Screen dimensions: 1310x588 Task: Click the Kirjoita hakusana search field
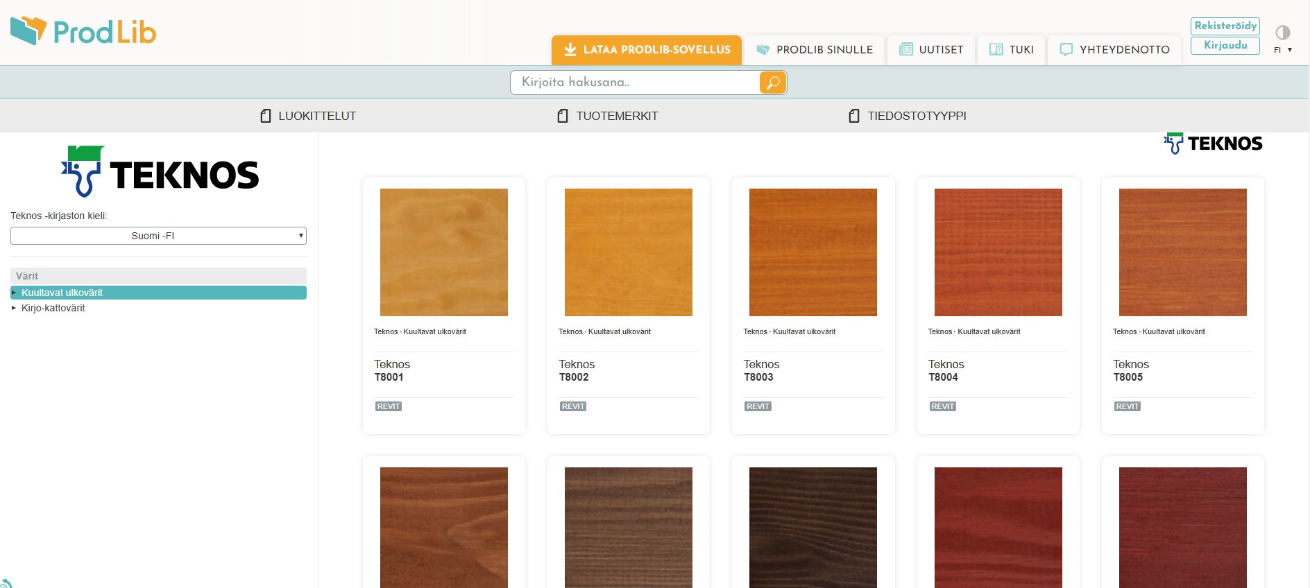coord(636,83)
